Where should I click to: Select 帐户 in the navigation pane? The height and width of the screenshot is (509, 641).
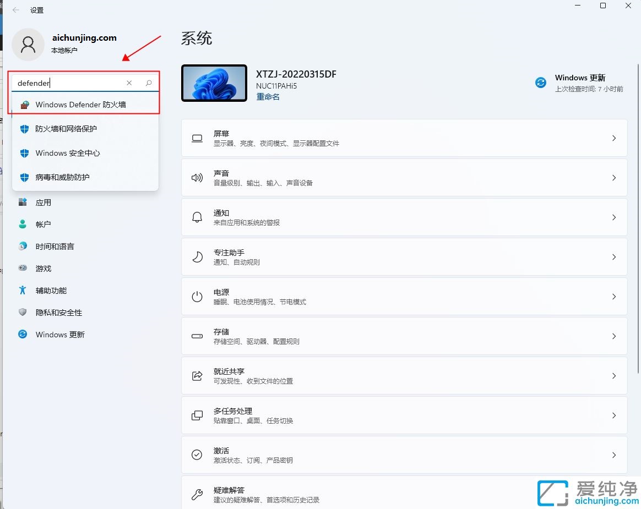(42, 224)
